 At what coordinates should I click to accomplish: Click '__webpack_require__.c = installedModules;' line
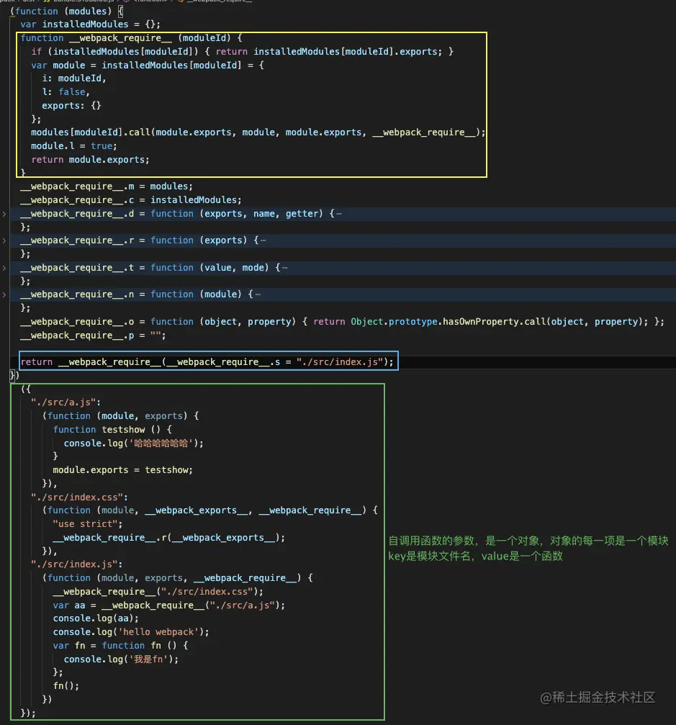(x=131, y=199)
